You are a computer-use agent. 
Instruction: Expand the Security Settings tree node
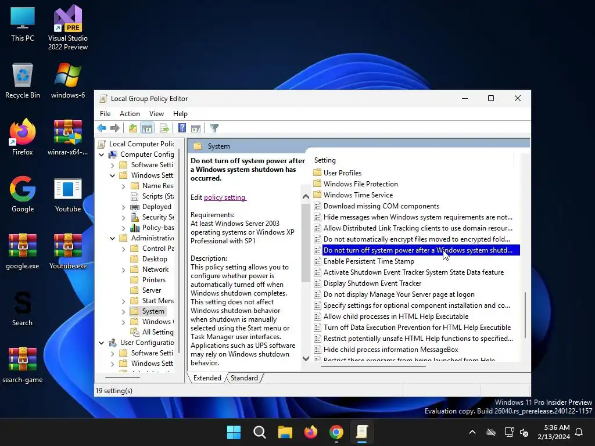point(123,218)
